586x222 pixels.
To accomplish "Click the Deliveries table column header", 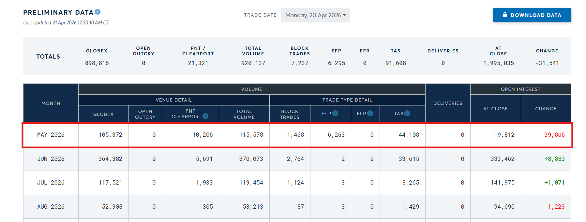I will pos(448,103).
